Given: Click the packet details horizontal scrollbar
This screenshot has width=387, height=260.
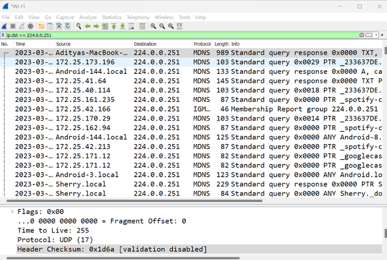Looking at the screenshot, I should click(123, 258).
